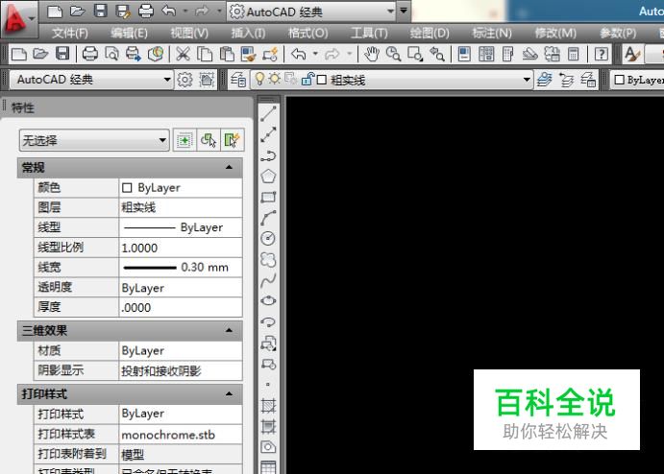Click the 图层 value 粗实线
Screen dimensions: 664x474
(x=181, y=207)
